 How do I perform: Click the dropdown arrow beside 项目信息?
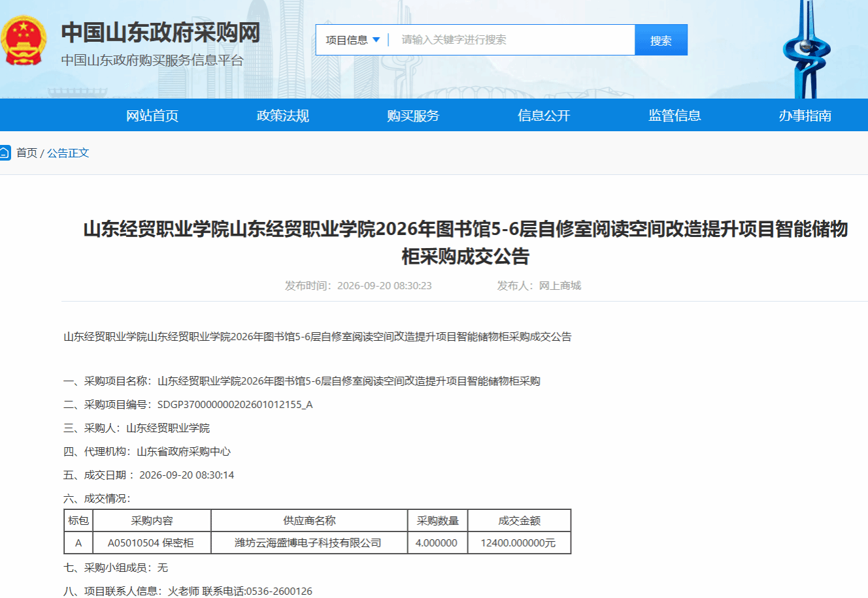pyautogui.click(x=376, y=40)
